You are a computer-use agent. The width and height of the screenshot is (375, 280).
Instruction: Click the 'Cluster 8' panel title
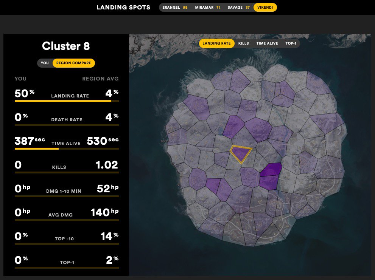(66, 46)
